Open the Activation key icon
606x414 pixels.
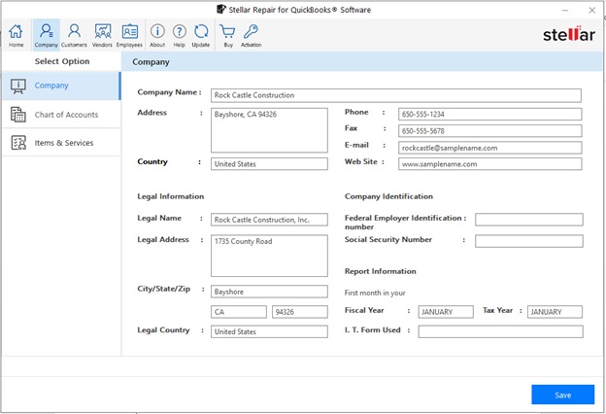[251, 31]
